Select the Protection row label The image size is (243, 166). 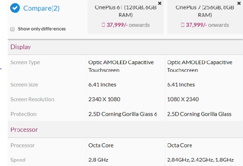pos(23,114)
